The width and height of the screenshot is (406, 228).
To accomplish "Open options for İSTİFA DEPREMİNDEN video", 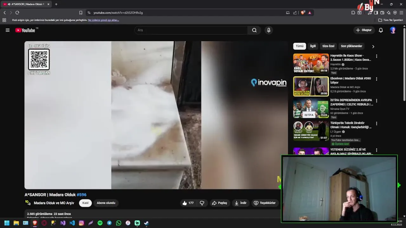I will [377, 101].
